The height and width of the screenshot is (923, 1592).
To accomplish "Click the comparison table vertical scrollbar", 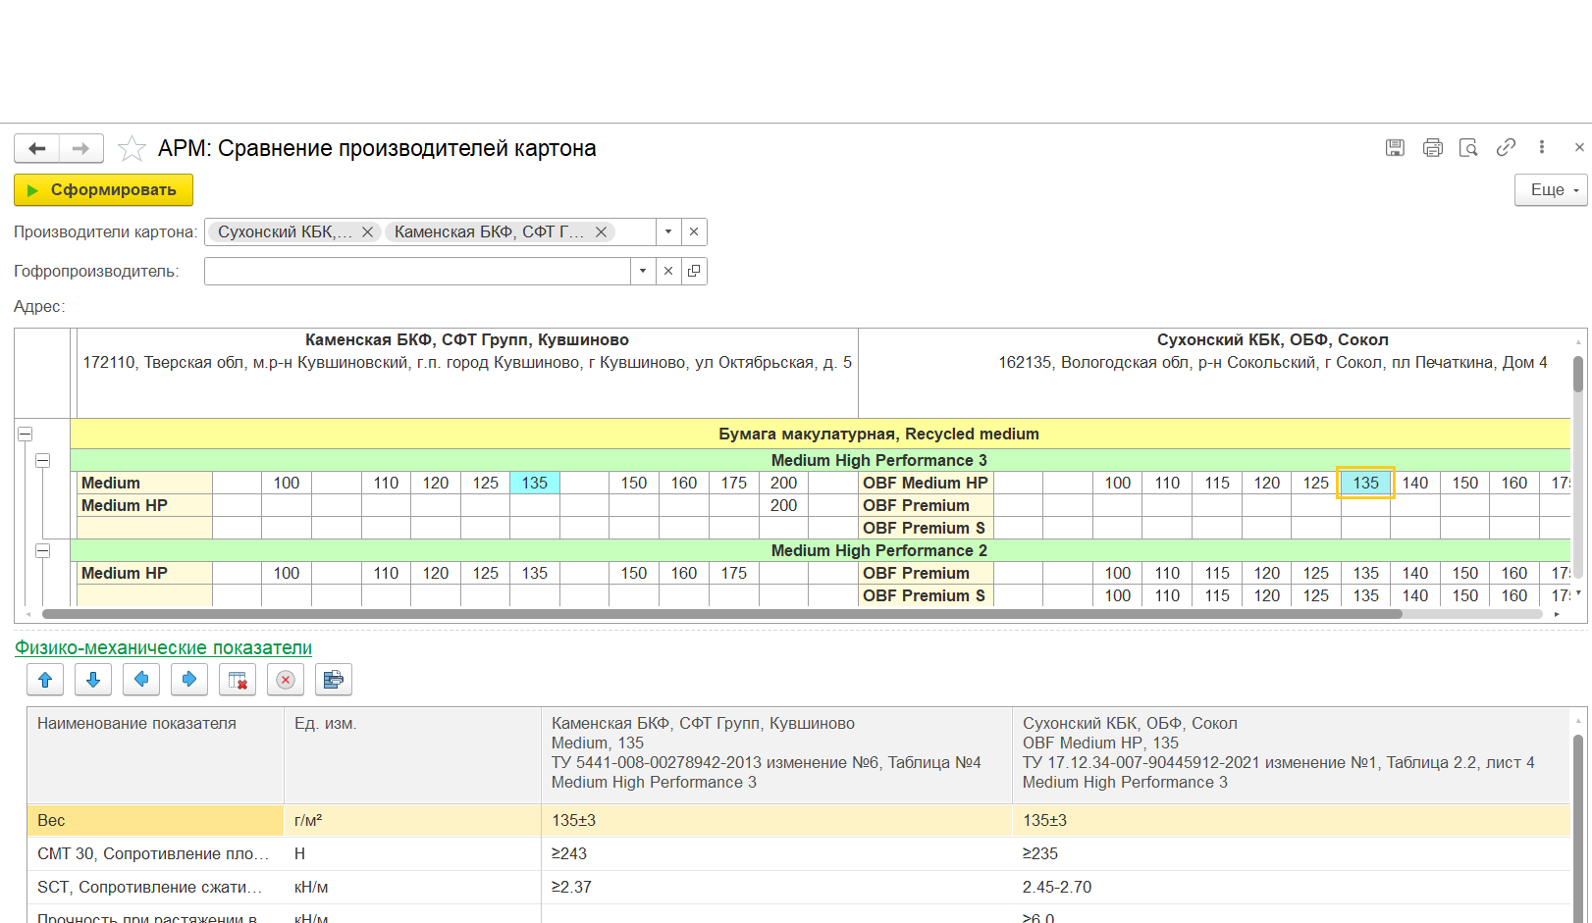I will (1578, 374).
